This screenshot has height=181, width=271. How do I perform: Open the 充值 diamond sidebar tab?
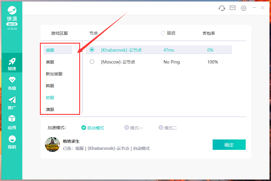click(12, 83)
